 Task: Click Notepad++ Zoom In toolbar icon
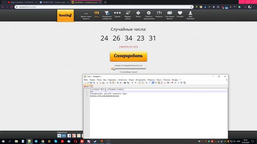coord(132,83)
